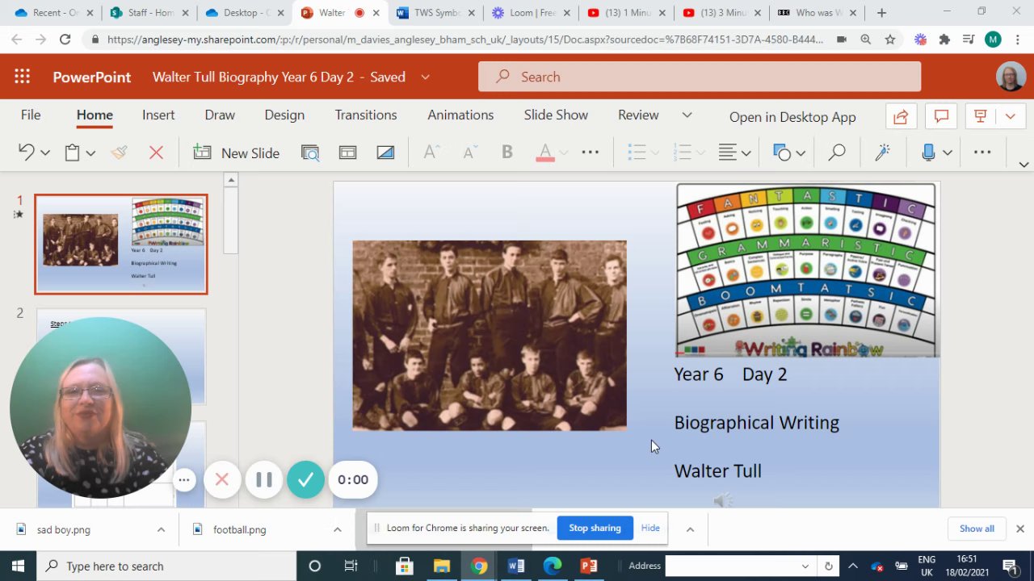Open the football.png download

click(239, 529)
